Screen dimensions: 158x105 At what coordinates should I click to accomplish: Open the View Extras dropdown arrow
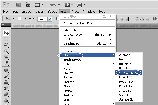[42, 4]
